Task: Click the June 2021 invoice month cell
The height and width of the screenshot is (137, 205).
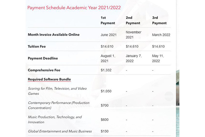Action: click(109, 35)
